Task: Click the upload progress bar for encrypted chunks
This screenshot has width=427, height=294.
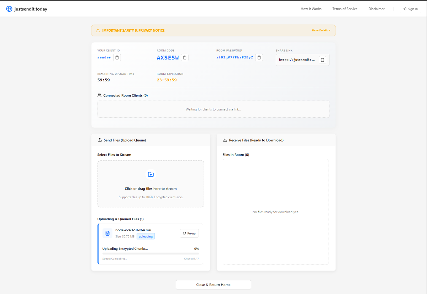Action: pyautogui.click(x=151, y=253)
